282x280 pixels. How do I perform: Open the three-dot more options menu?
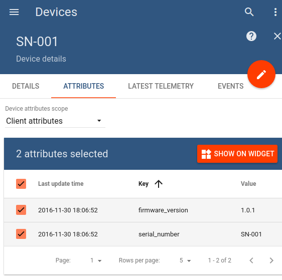[275, 12]
